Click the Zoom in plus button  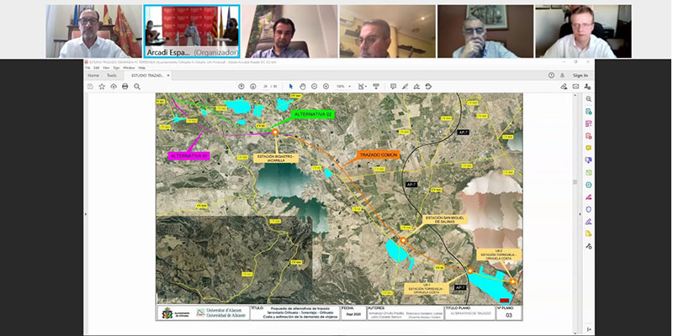(326, 86)
